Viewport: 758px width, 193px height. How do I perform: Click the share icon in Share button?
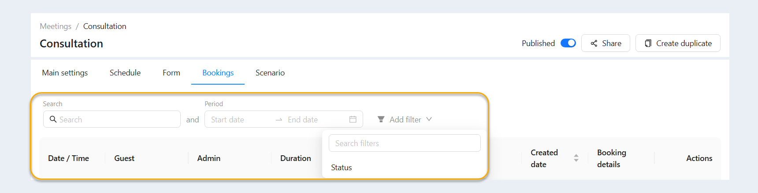click(594, 43)
